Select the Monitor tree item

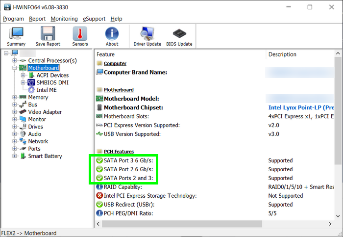pos(37,119)
